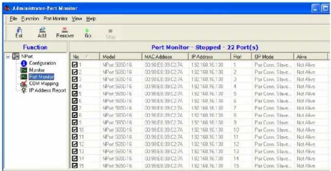Uncheck the checkbox for row 13

tap(75, 151)
